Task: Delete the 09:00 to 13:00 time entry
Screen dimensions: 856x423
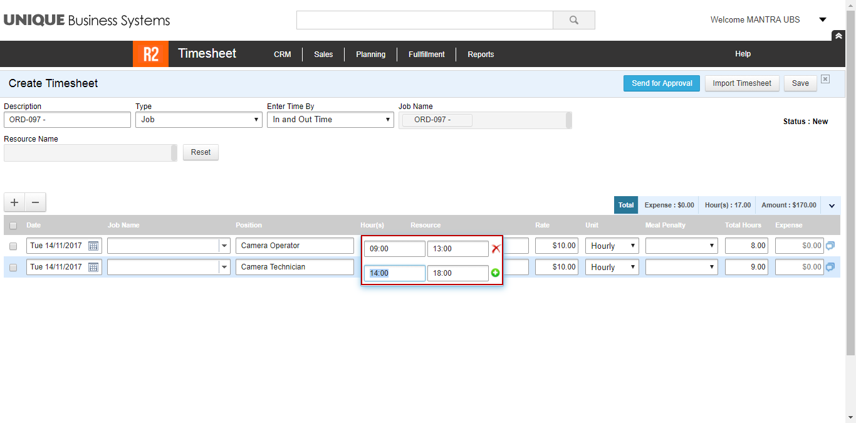Action: point(496,249)
